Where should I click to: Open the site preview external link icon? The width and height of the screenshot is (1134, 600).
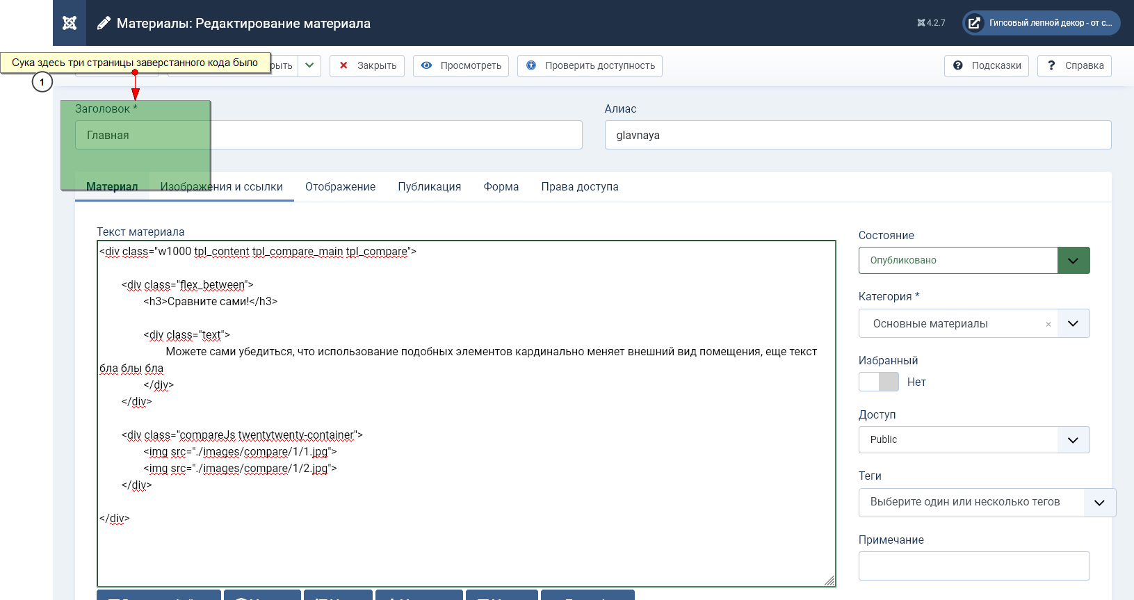coord(975,23)
